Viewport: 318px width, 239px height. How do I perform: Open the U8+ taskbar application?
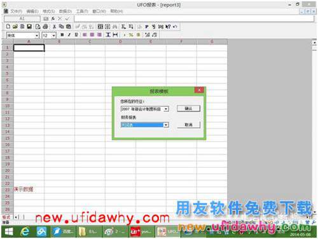click(141, 231)
